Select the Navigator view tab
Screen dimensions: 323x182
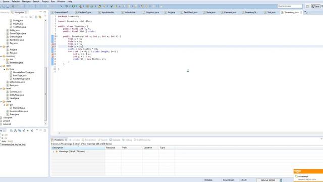[19, 12]
